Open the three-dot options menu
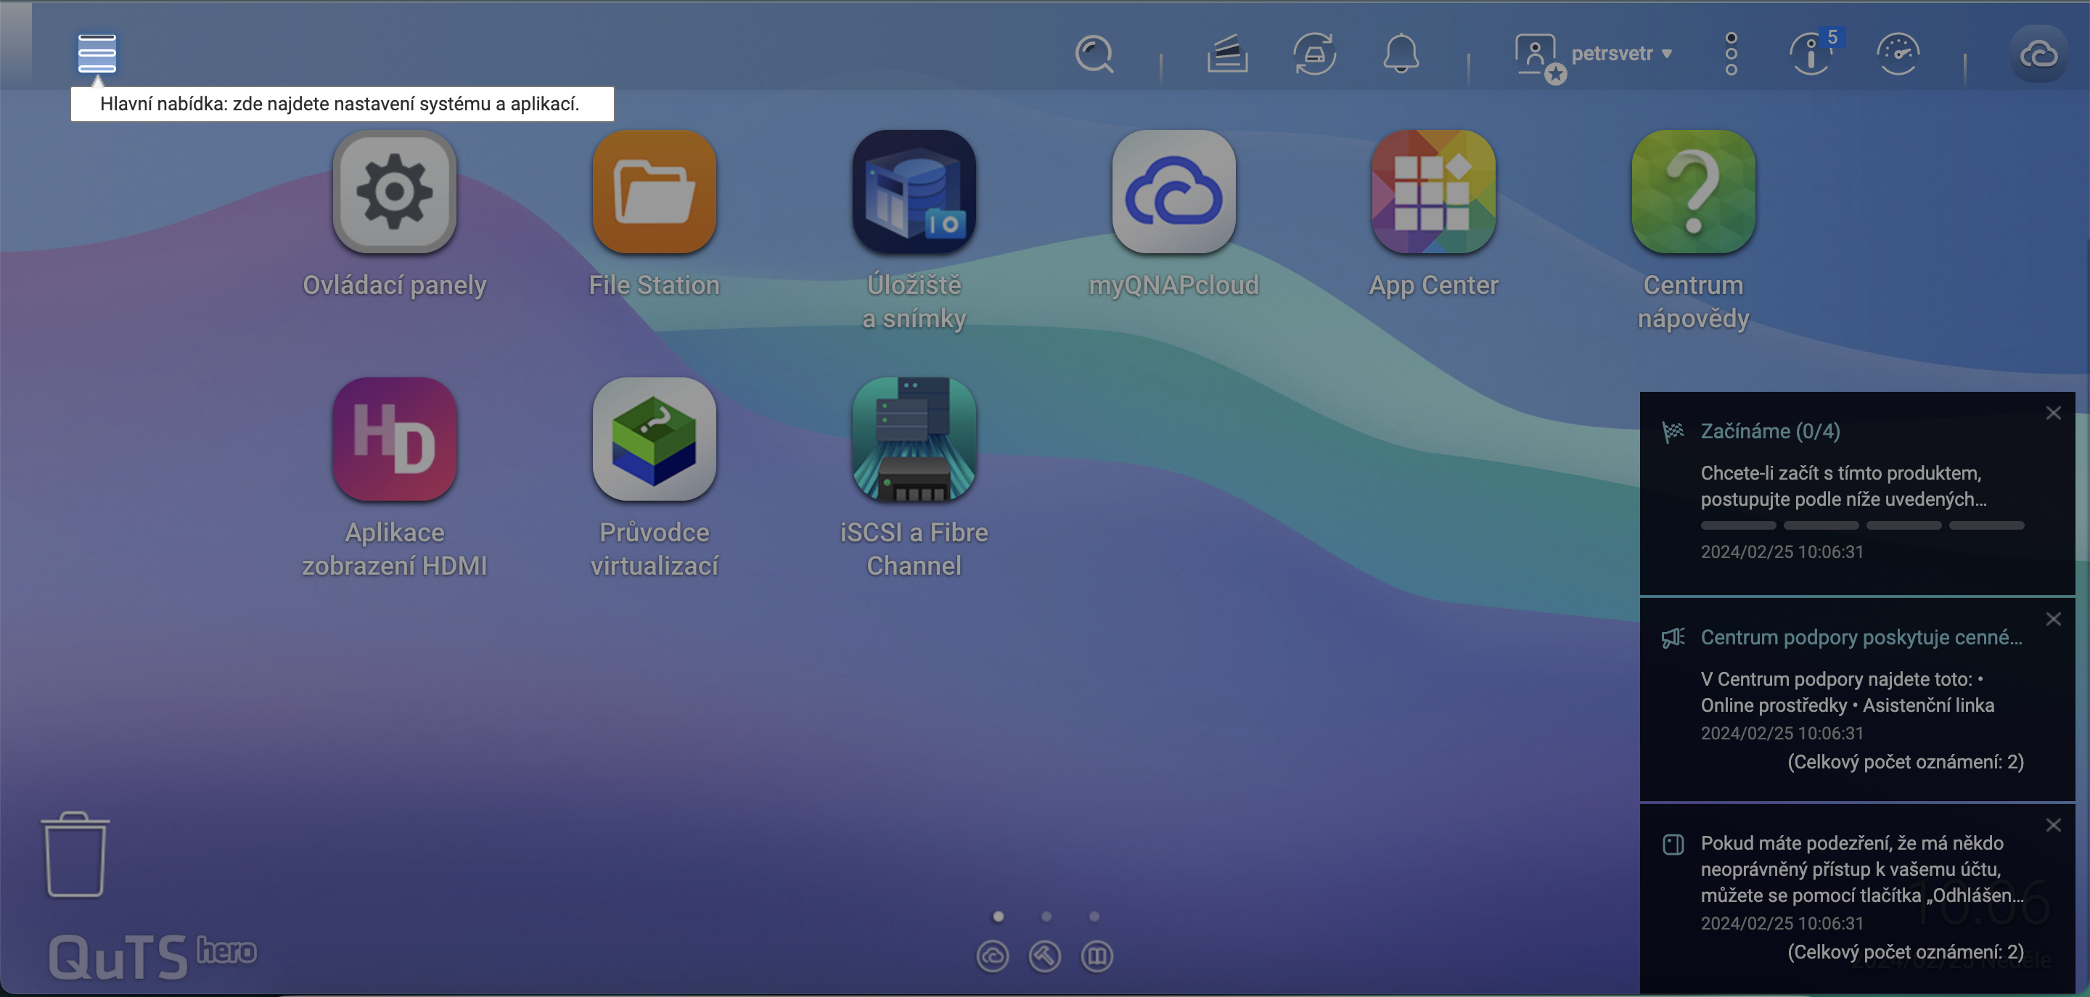This screenshot has width=2090, height=997. pyautogui.click(x=1732, y=54)
